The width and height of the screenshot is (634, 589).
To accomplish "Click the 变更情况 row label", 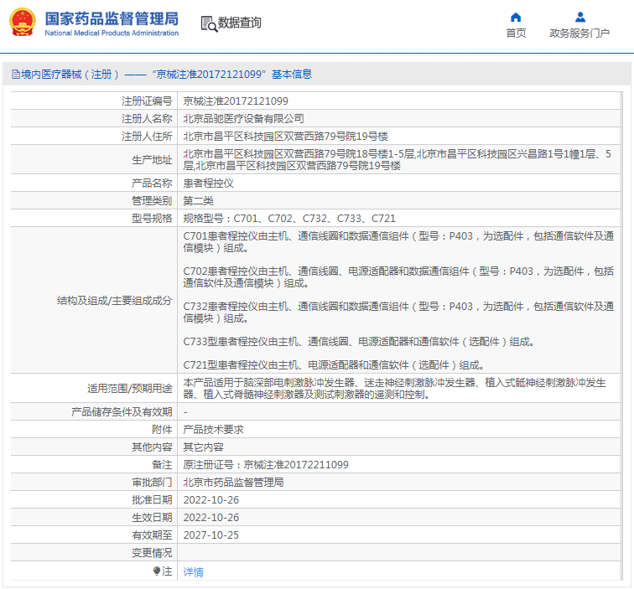I will (152, 553).
